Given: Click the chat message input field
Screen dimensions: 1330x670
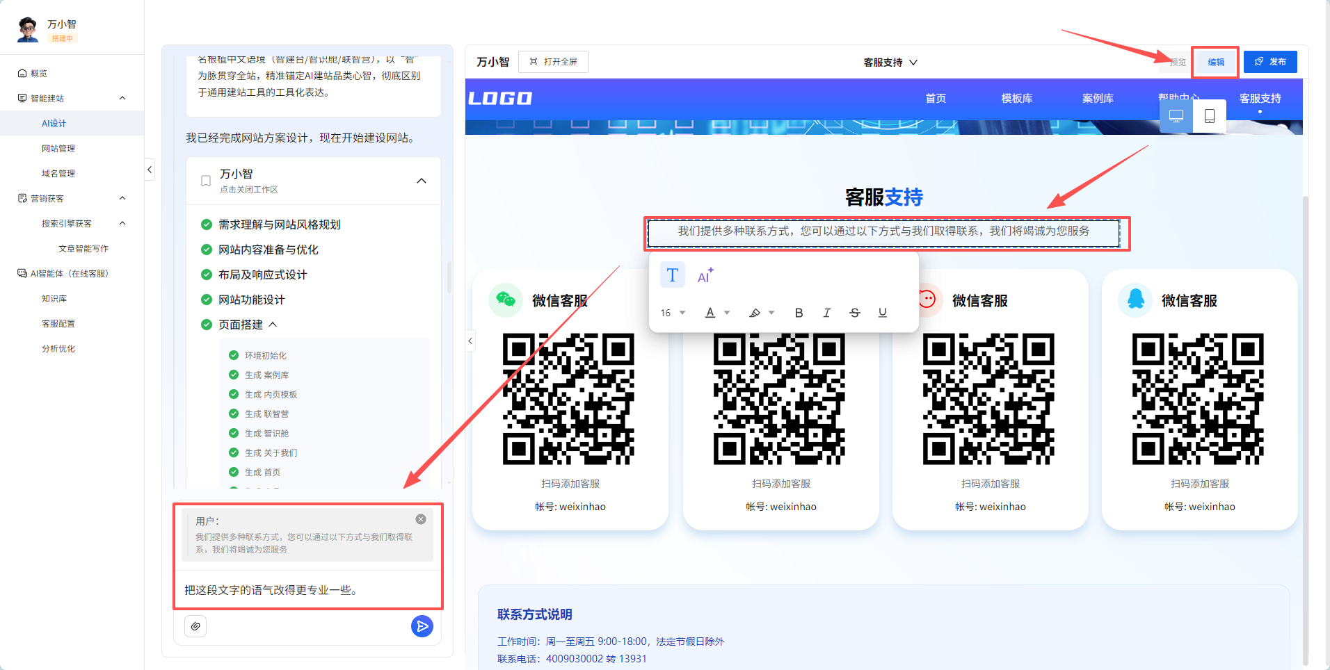Looking at the screenshot, I should [x=307, y=590].
